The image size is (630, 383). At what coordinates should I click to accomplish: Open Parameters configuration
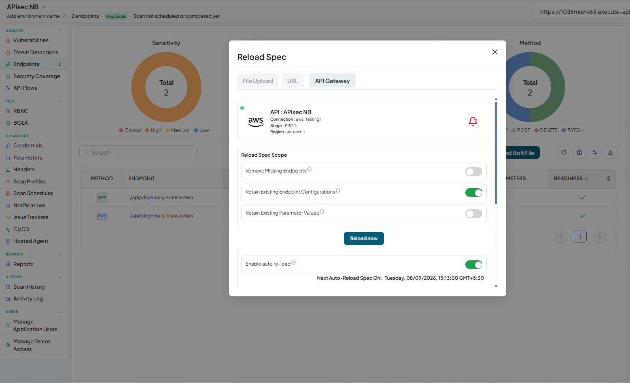point(28,158)
